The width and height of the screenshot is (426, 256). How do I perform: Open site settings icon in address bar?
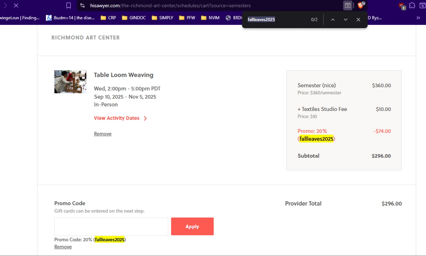point(82,5)
